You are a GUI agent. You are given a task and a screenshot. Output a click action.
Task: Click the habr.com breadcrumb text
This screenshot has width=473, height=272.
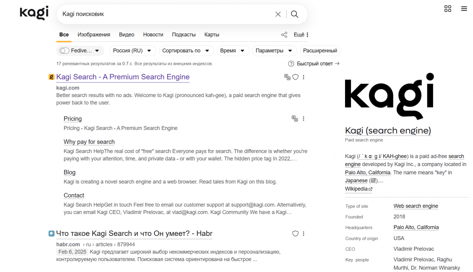pyautogui.click(x=68, y=244)
